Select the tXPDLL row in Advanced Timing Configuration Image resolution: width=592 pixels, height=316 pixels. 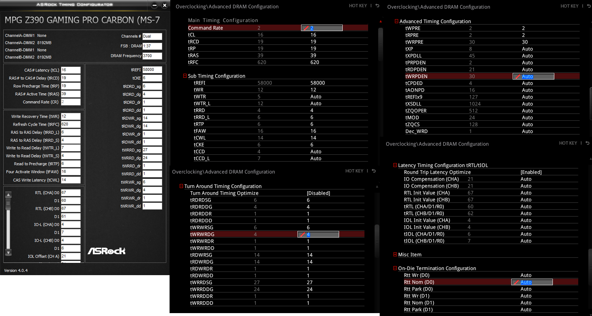pos(492,56)
